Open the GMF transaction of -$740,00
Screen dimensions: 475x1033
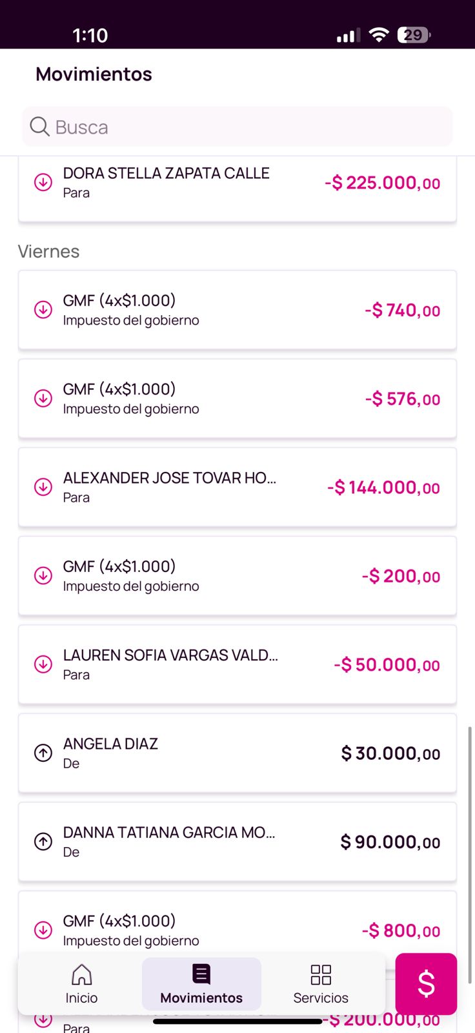tap(237, 310)
